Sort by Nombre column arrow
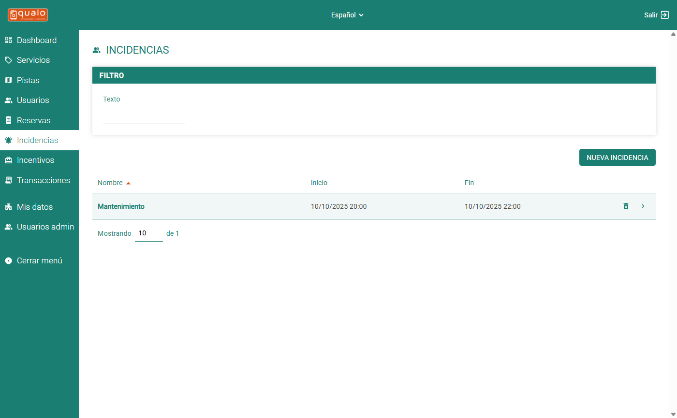The height and width of the screenshot is (418, 677). point(128,183)
